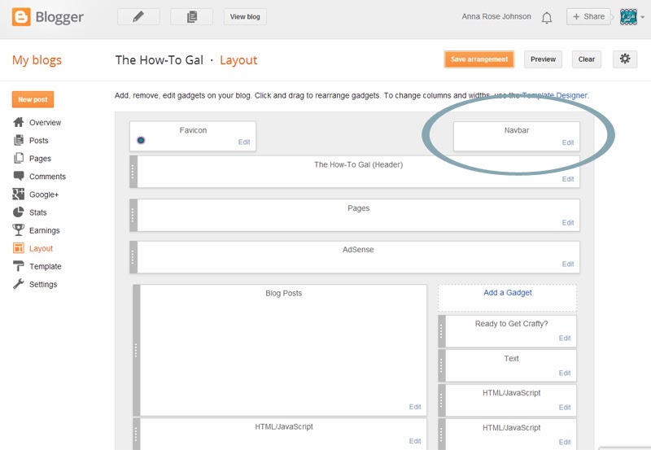651x450 pixels.
Task: Click the Blog Posts gadget title
Action: point(283,293)
